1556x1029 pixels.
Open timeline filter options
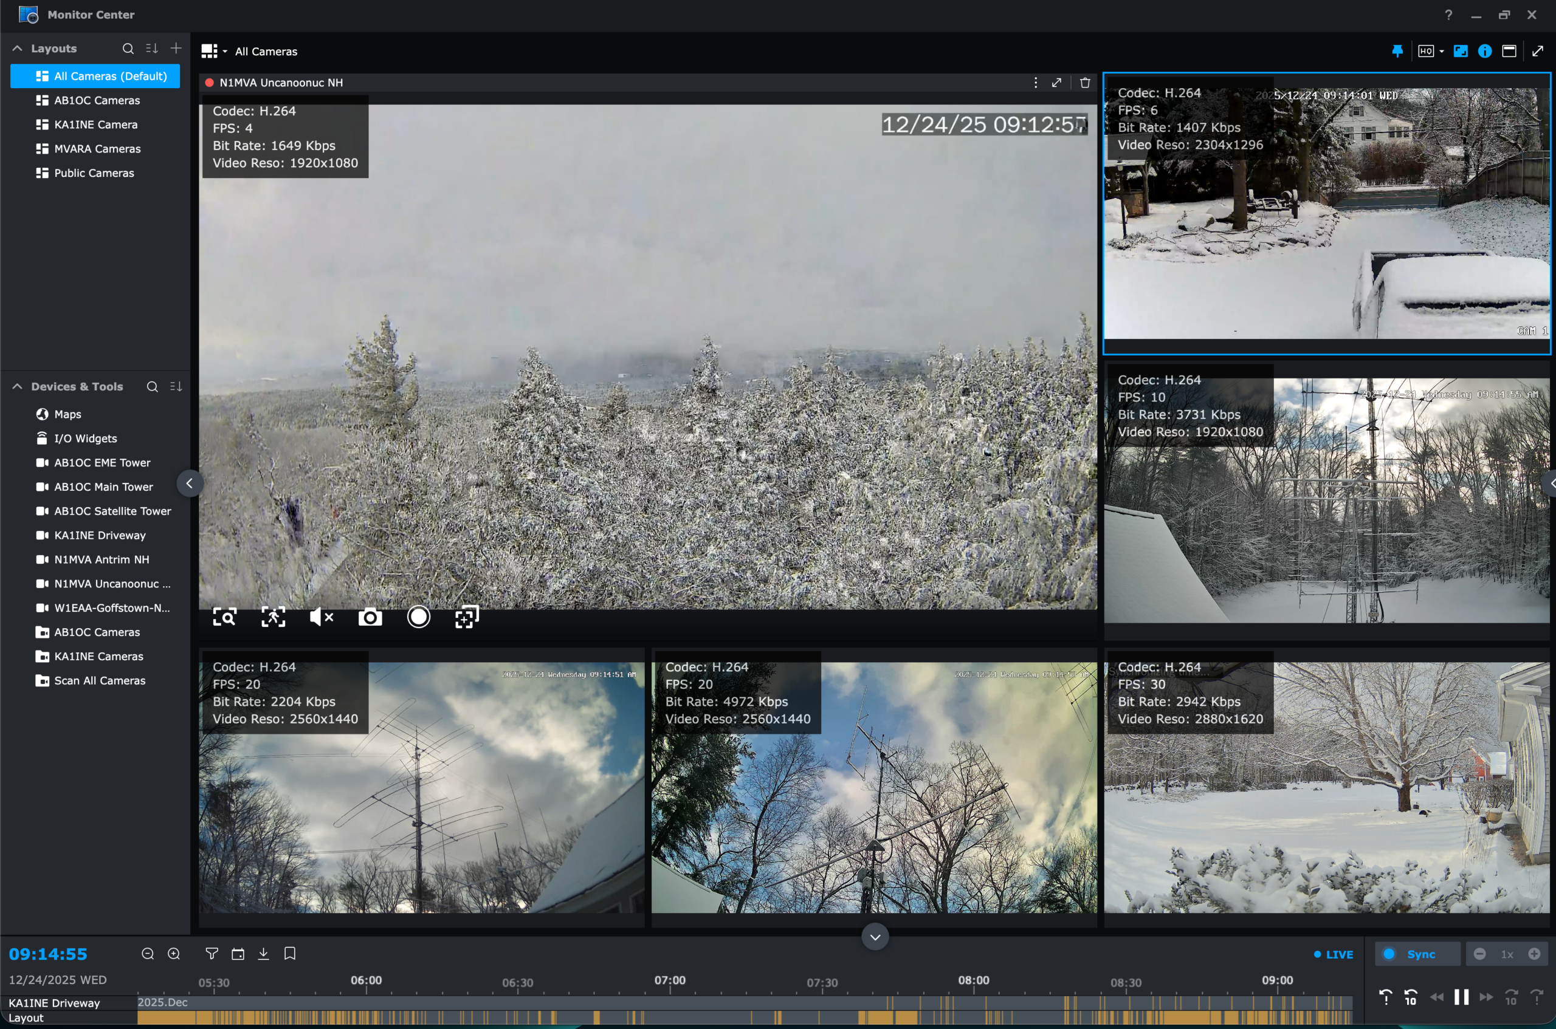point(212,953)
